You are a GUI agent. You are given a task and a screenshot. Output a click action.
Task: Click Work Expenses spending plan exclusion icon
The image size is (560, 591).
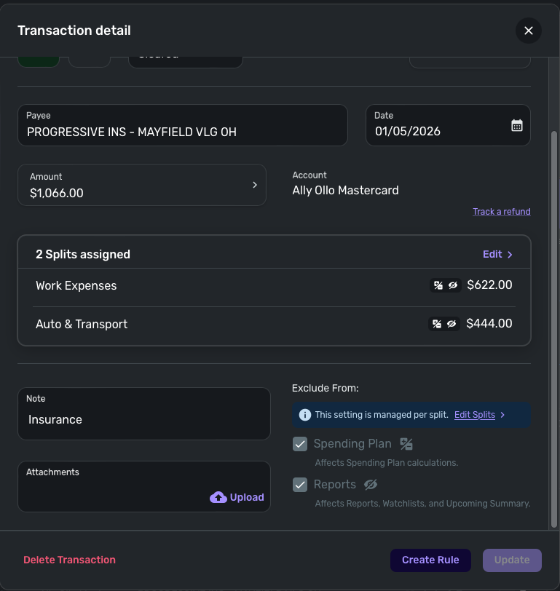[438, 285]
